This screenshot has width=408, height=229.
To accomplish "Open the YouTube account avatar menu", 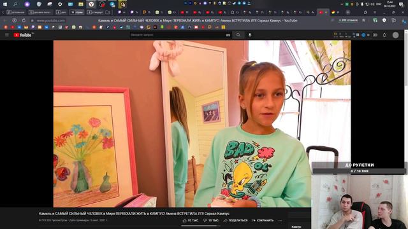I will click(395, 35).
